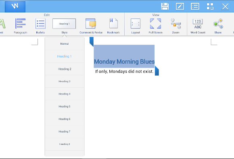
Task: Select the Heading 1 style
Action: pyautogui.click(x=65, y=56)
